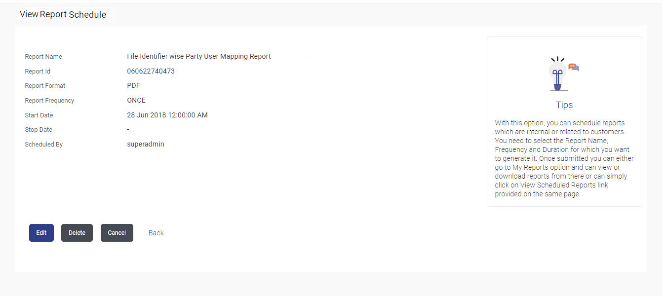666x296 pixels.
Task: Select the View Report Schedule heading
Action: tap(63, 15)
